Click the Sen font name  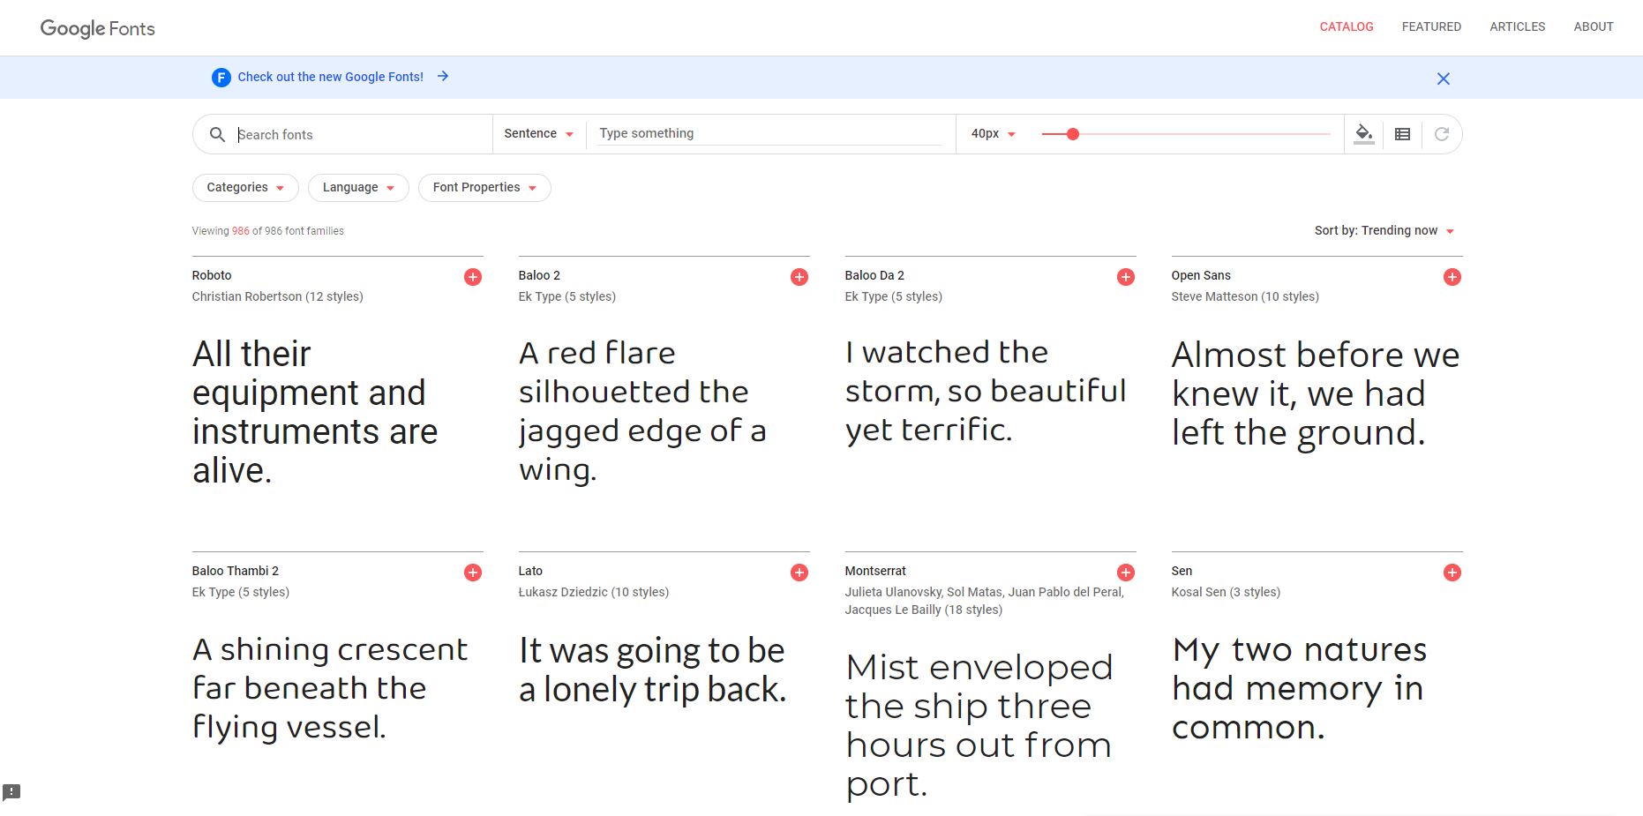1182,571
